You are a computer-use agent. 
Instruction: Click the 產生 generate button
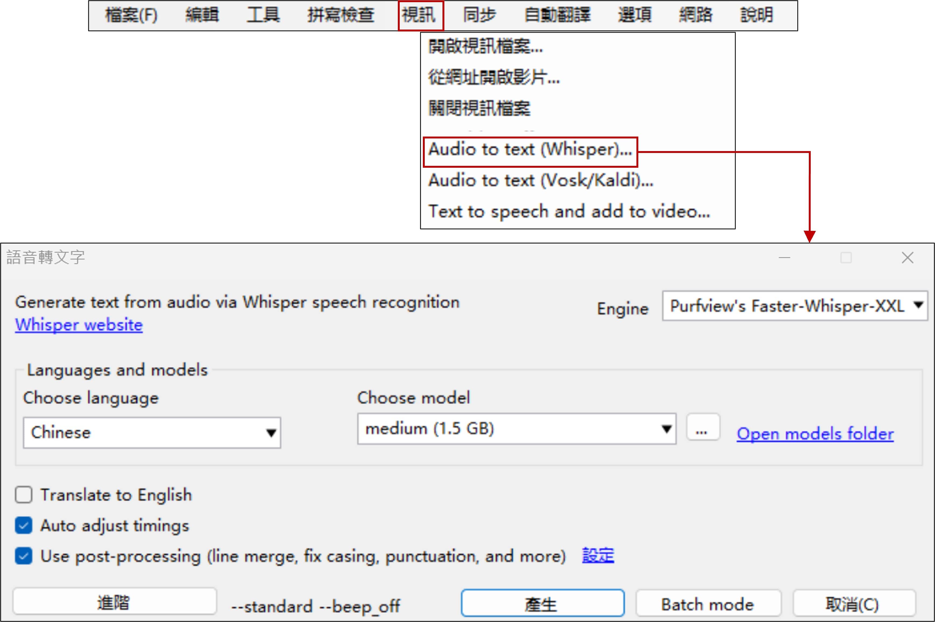(543, 604)
